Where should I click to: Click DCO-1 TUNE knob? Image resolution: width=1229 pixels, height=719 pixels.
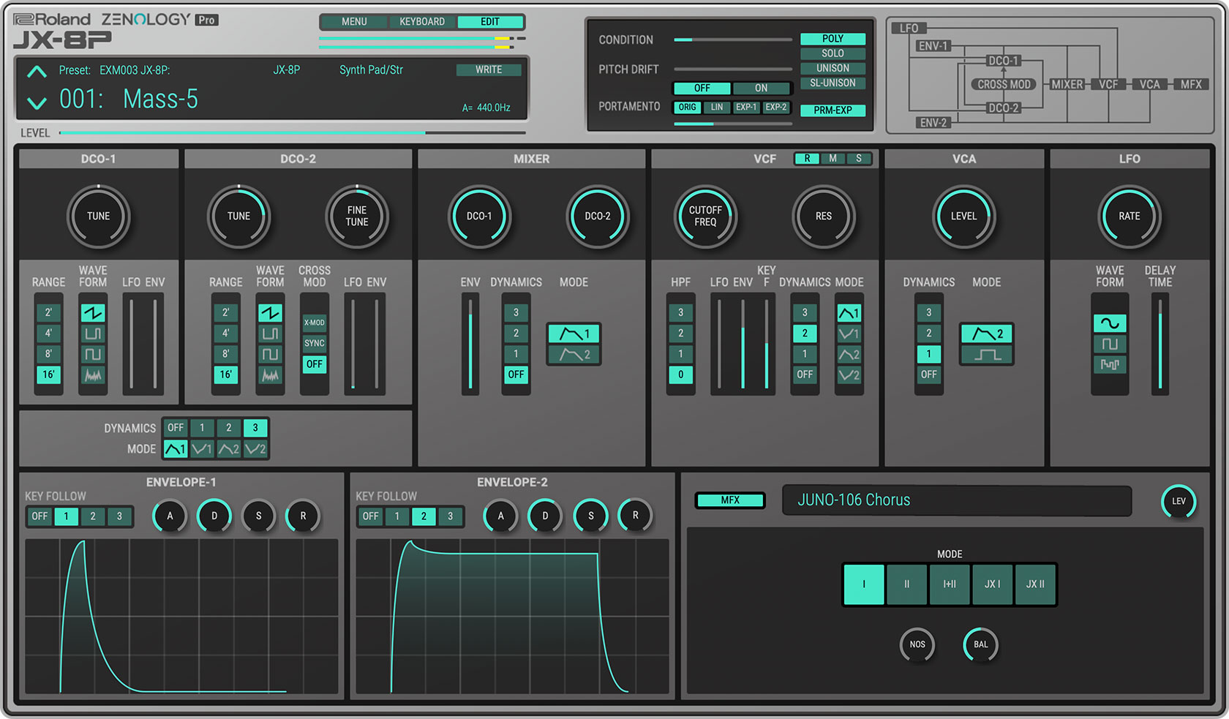point(98,217)
